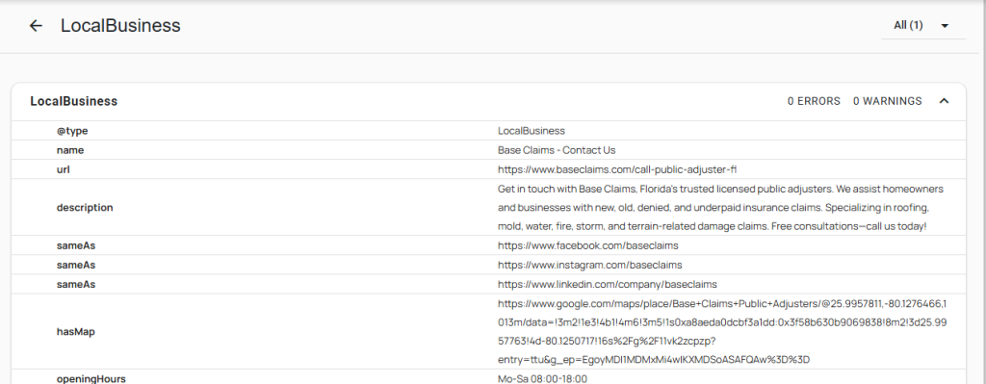986x384 pixels.
Task: Select the name property label
Action: coord(69,150)
